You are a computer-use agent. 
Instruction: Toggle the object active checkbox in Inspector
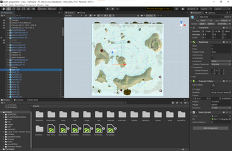[x=198, y=17]
